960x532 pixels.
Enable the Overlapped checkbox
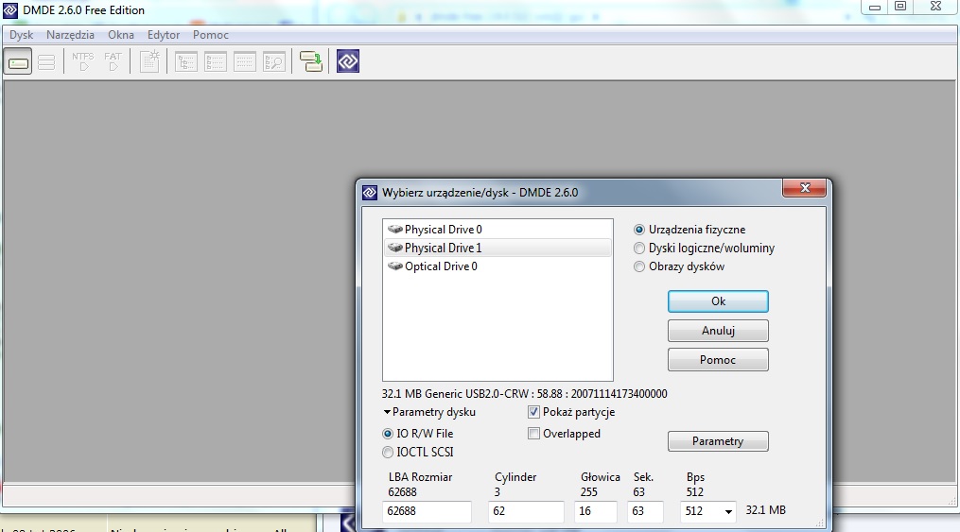(x=533, y=434)
